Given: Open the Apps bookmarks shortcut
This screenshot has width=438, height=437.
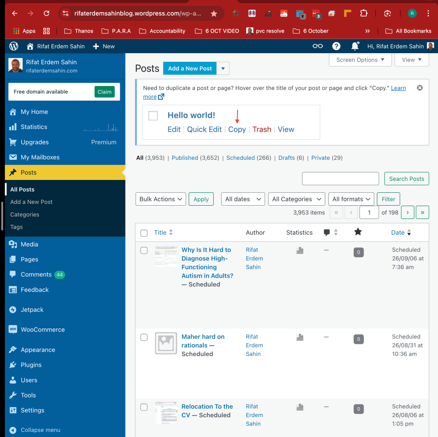Looking at the screenshot, I should click(24, 31).
